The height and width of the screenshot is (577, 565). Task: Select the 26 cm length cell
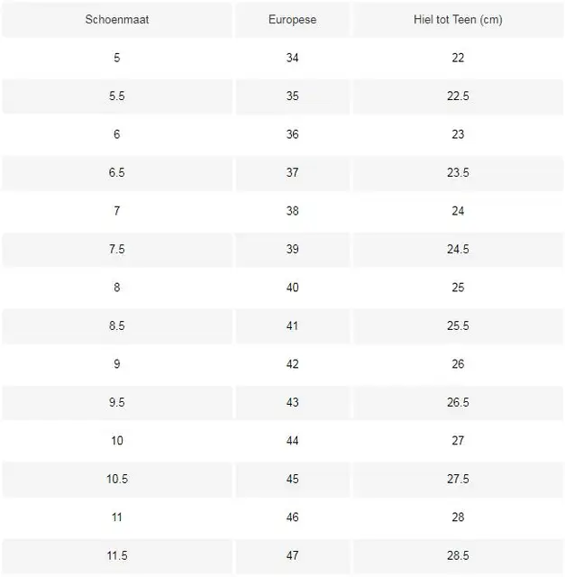pyautogui.click(x=458, y=364)
